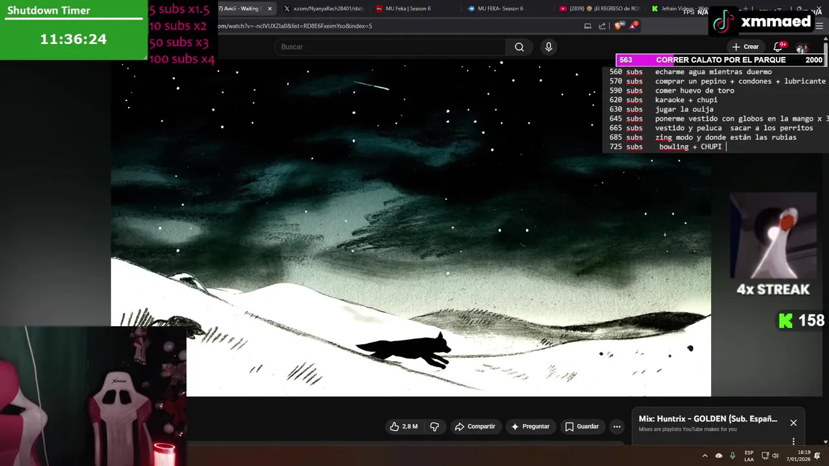The width and height of the screenshot is (829, 466).
Task: Close the Avicii - Waiting tab
Action: pos(269,8)
